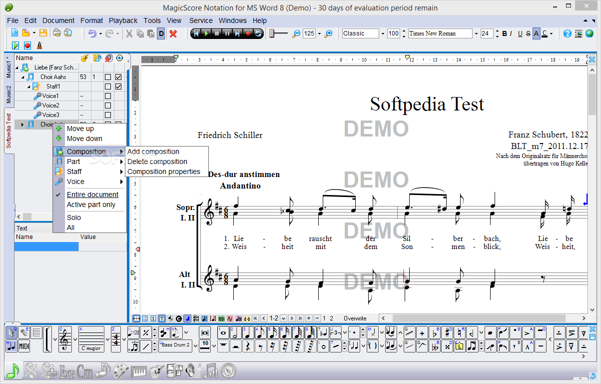
Task: Uncheck the second checkbox in Choir Aahs row
Action: pyautogui.click(x=118, y=77)
